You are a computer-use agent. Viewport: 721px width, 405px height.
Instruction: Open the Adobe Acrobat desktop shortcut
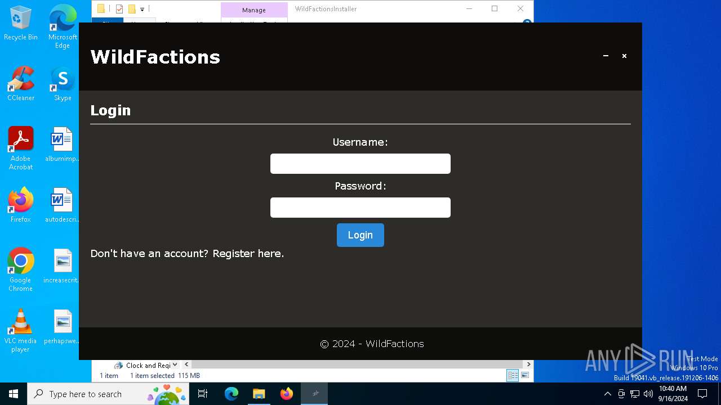21,148
